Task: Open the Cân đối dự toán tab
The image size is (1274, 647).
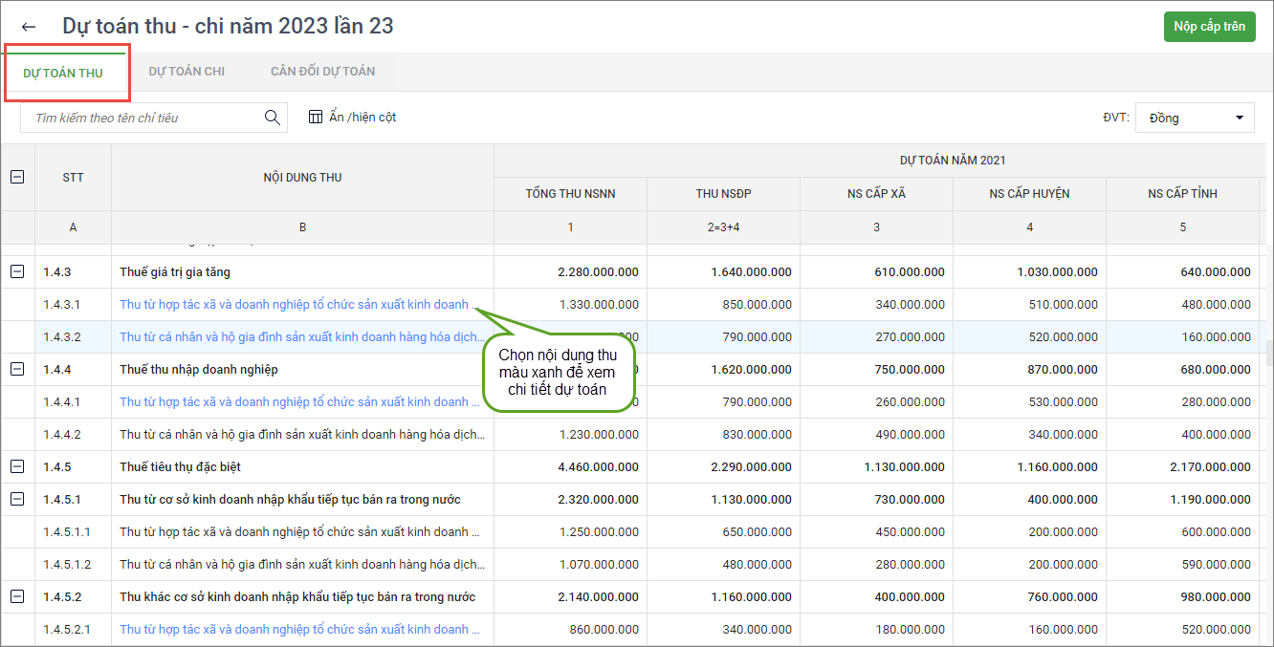Action: pos(322,72)
